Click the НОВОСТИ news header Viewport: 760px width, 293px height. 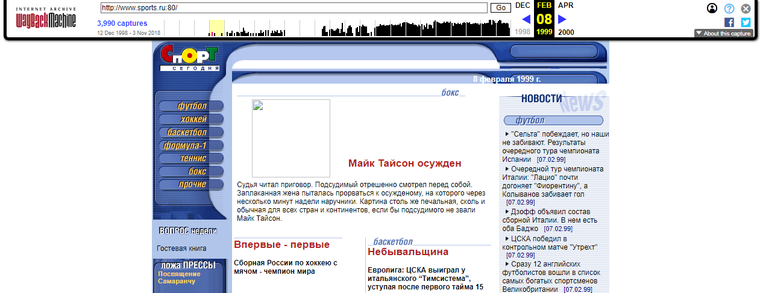coord(542,99)
